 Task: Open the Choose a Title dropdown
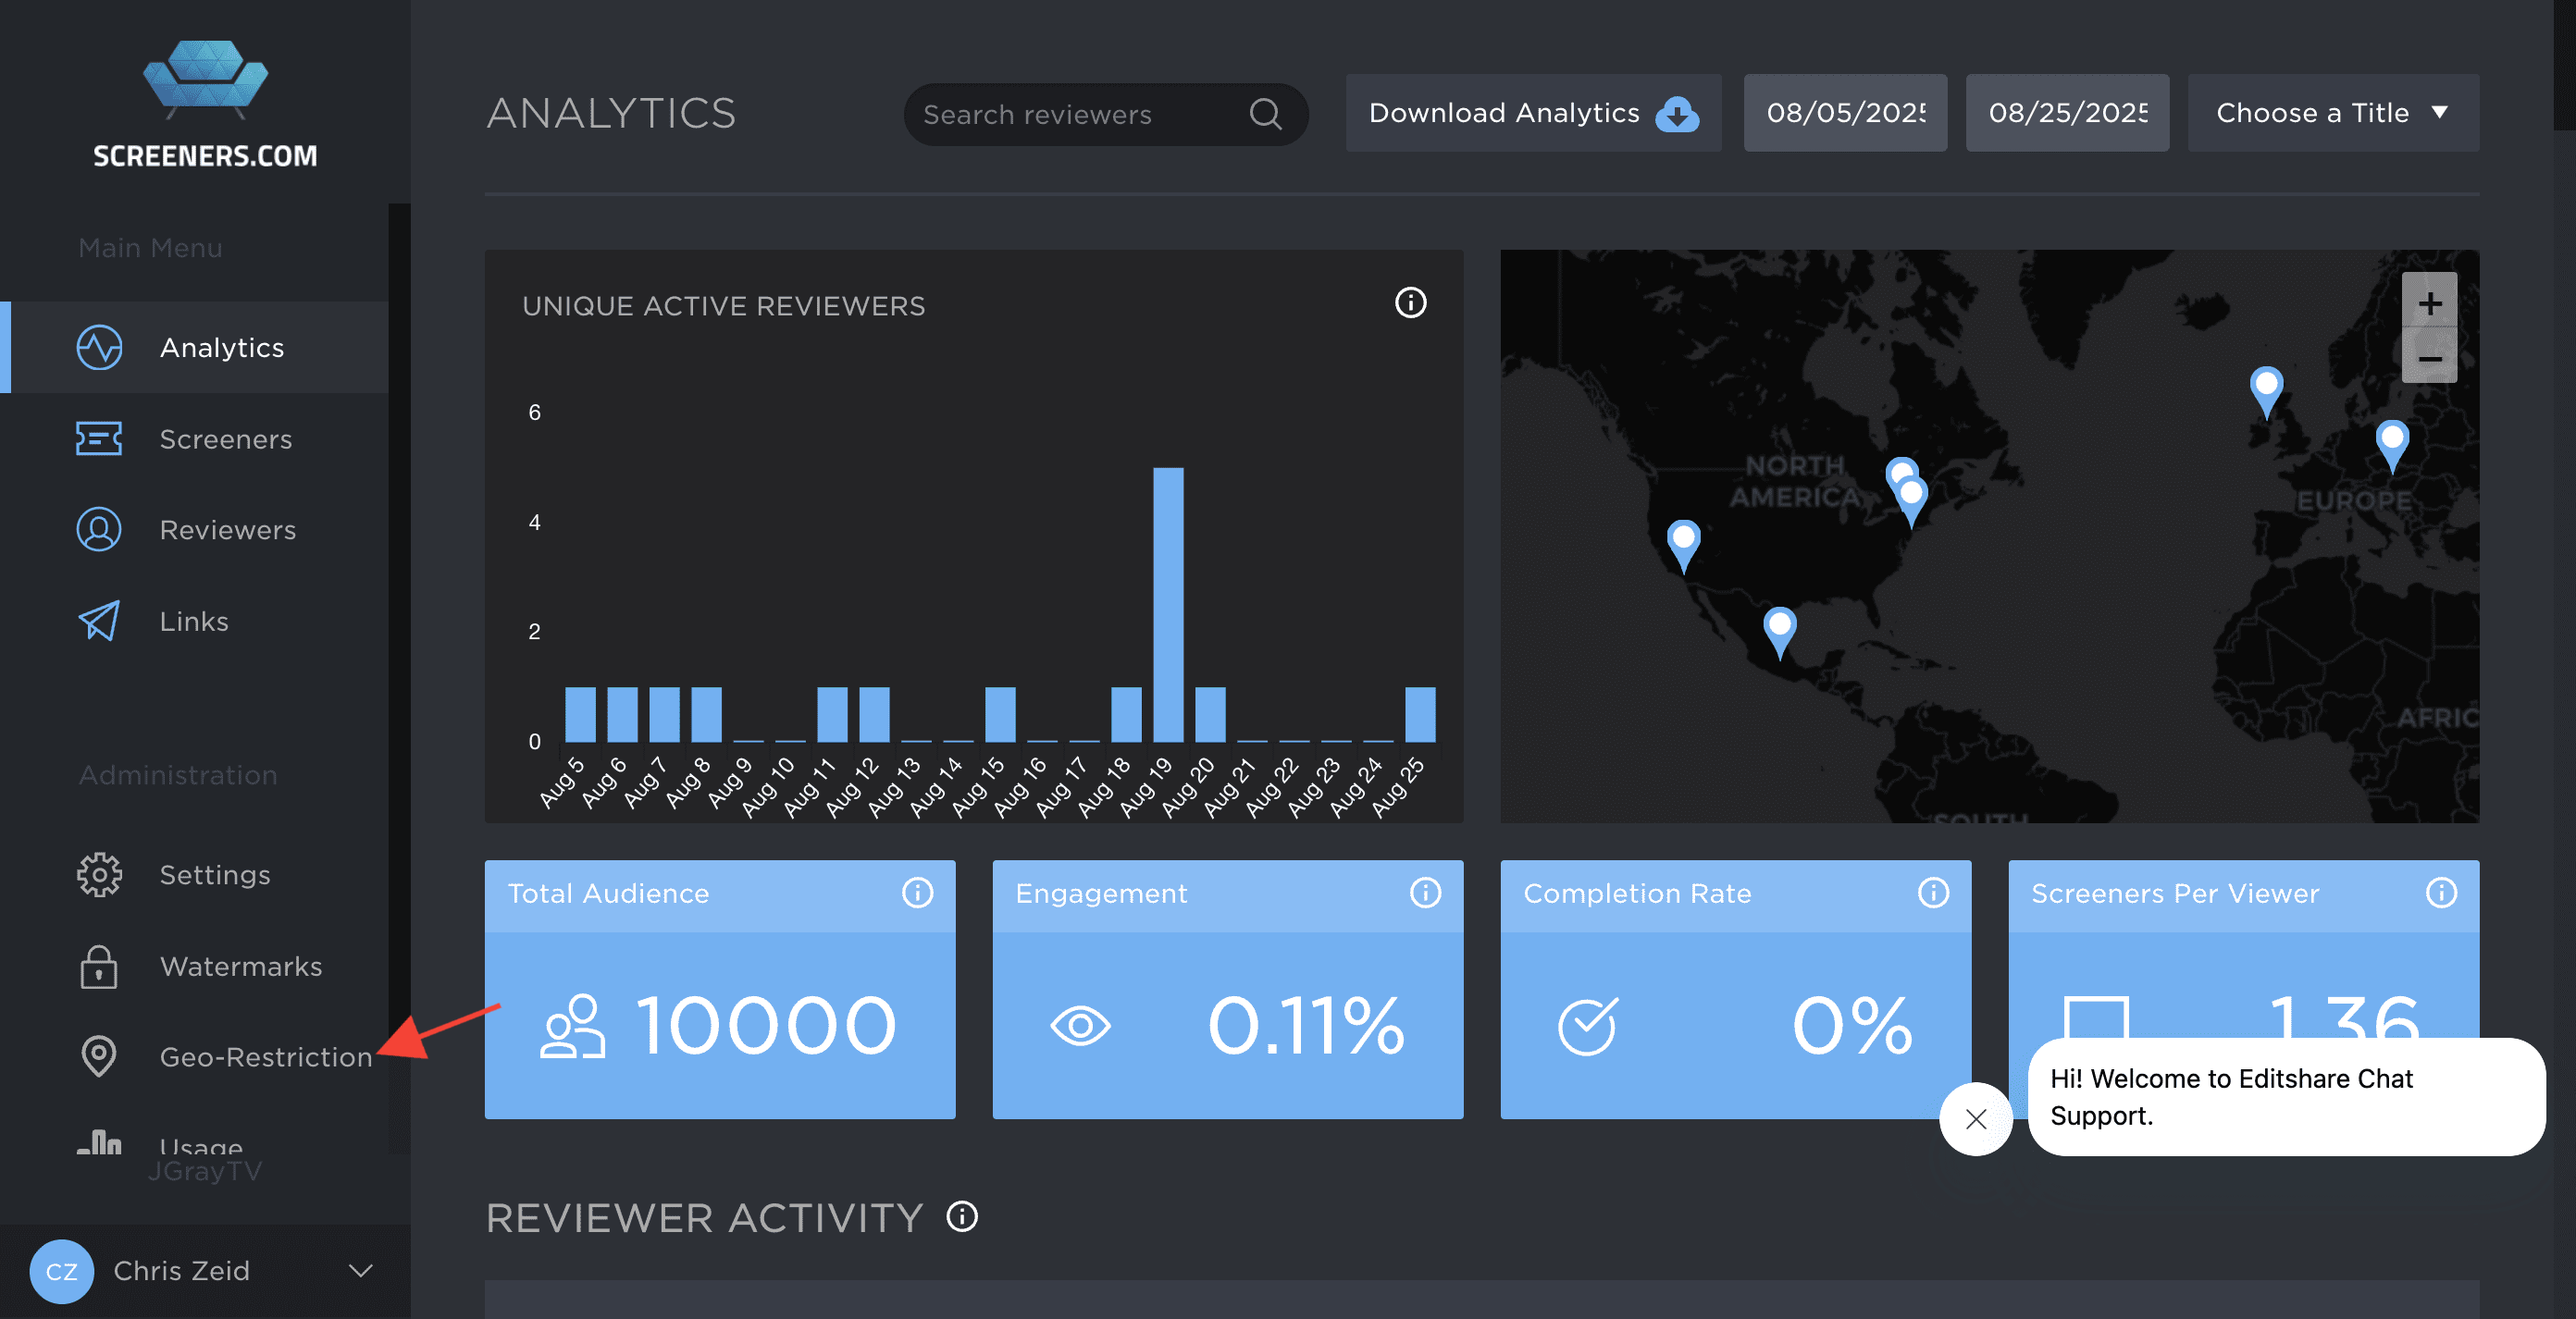coord(2332,113)
